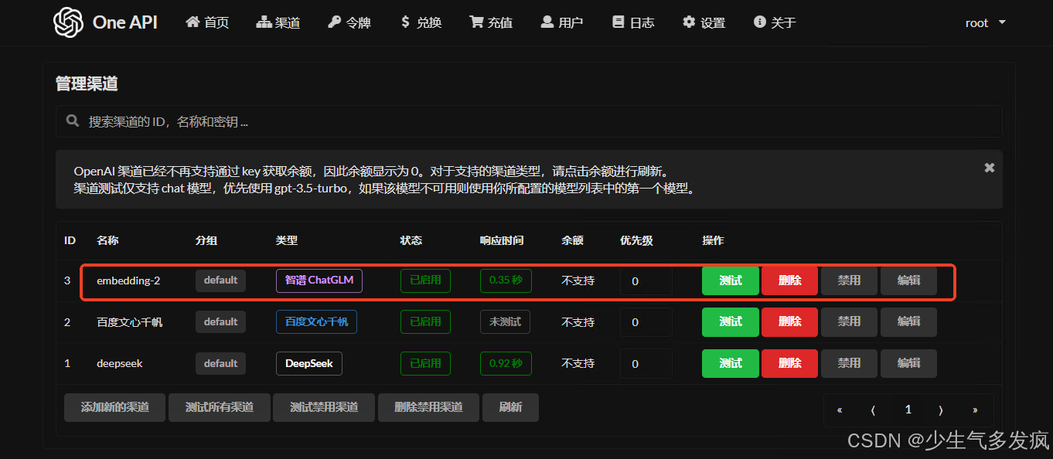The height and width of the screenshot is (459, 1053).
Task: Delete the deepseek channel
Action: point(789,363)
